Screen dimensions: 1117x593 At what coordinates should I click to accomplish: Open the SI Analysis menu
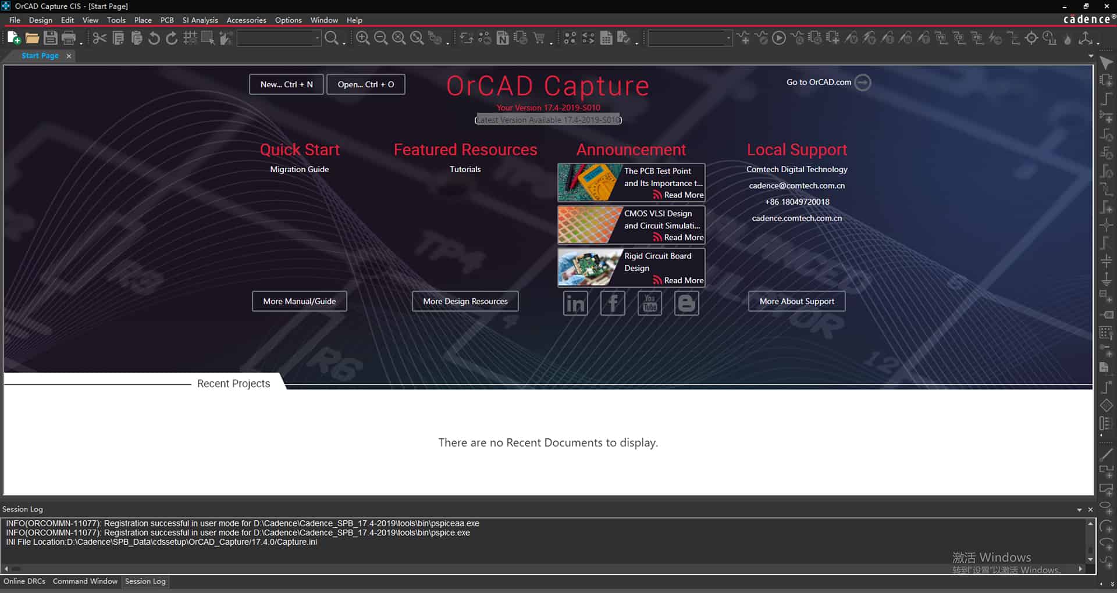(x=200, y=20)
